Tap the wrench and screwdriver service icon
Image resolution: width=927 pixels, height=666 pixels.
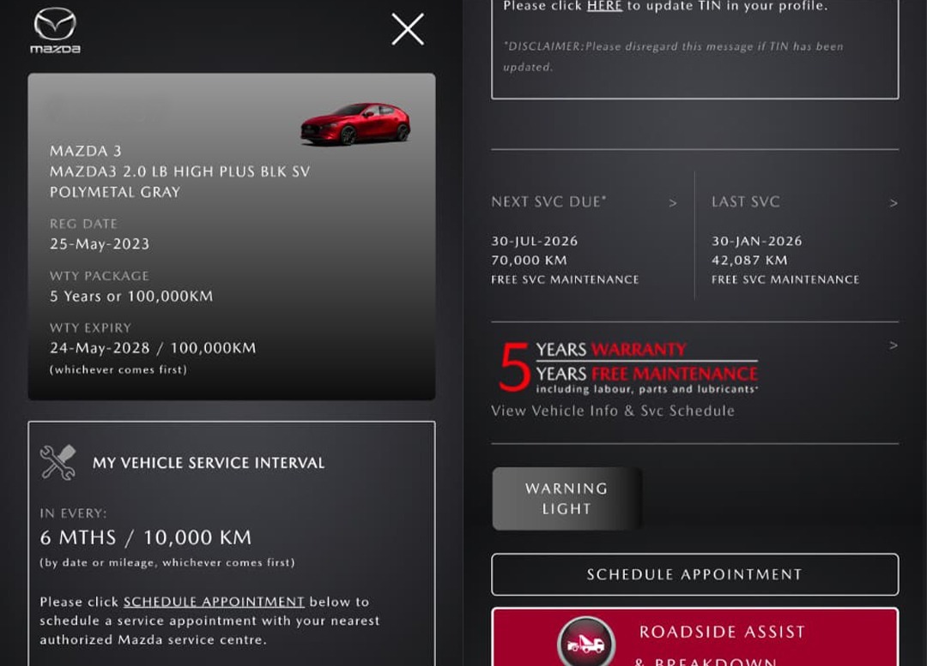pyautogui.click(x=58, y=462)
